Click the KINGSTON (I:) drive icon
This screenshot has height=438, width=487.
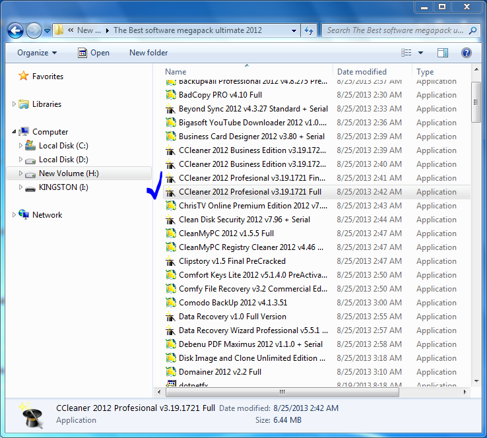click(30, 189)
